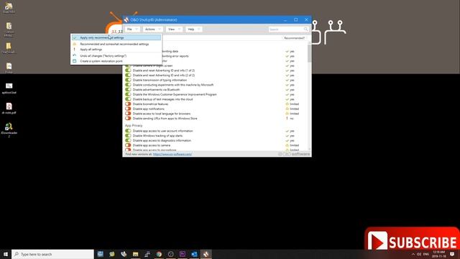The image size is (460, 259).
Task: Open File Explorer from the taskbar
Action: pos(136,254)
